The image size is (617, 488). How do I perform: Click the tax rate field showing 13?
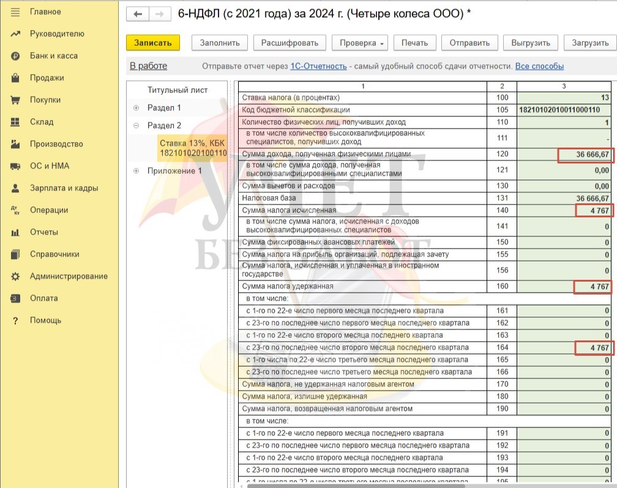click(x=564, y=97)
